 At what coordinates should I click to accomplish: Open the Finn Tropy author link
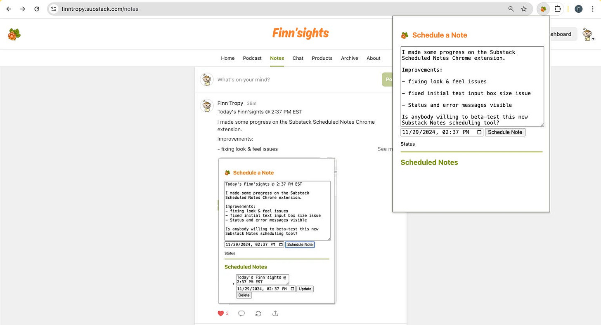click(x=230, y=103)
